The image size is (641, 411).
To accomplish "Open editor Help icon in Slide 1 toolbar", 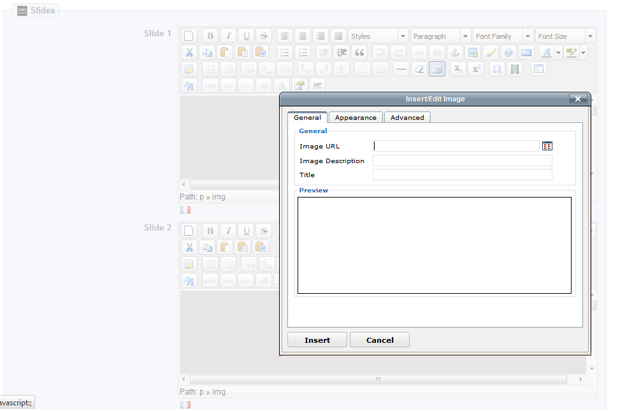I will coord(508,52).
